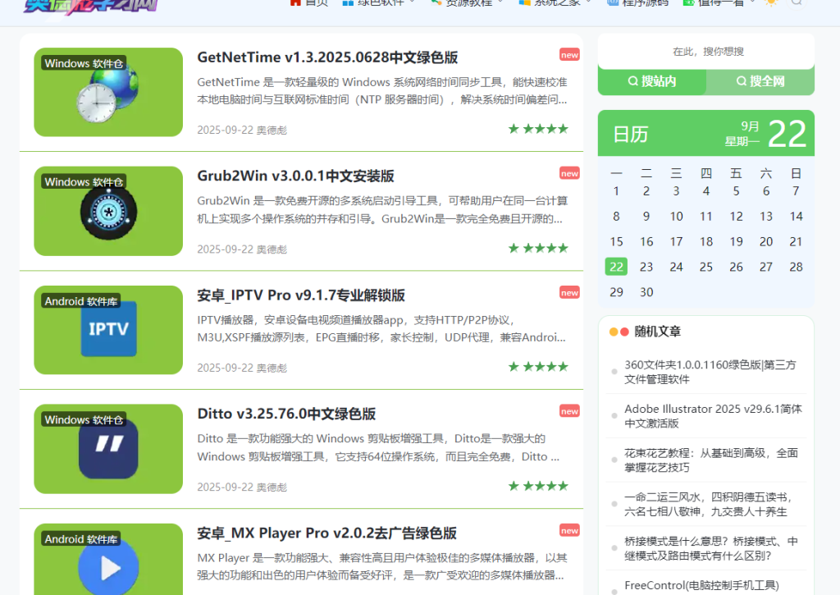Click the Windows 软件仓 tag on Grub2Win thumbnail

coord(84,181)
